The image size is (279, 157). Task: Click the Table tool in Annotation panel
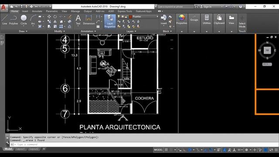(x=98, y=27)
